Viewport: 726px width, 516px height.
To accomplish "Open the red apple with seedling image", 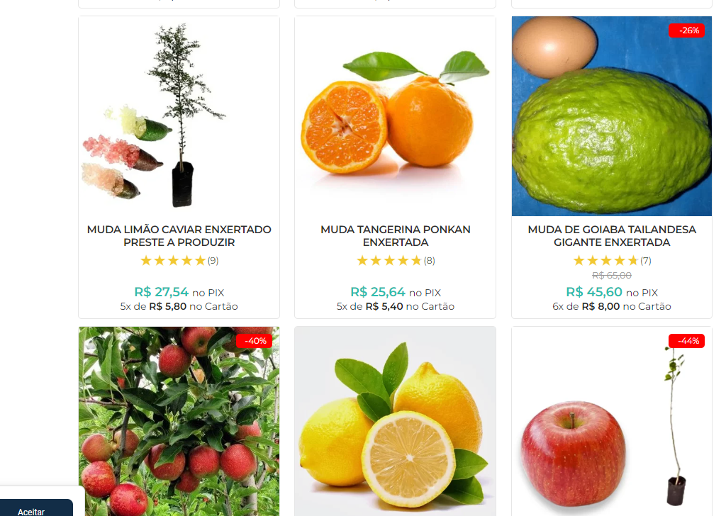I will pos(612,422).
